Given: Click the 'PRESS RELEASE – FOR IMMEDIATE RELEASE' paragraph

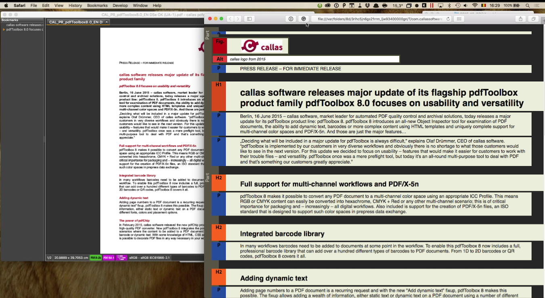Looking at the screenshot, I should 291,69.
